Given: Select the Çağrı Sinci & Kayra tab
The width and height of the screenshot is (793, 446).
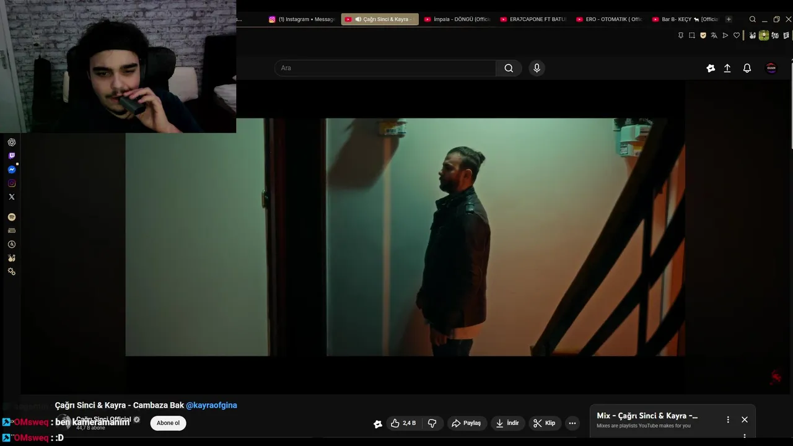Looking at the screenshot, I should click(x=380, y=19).
